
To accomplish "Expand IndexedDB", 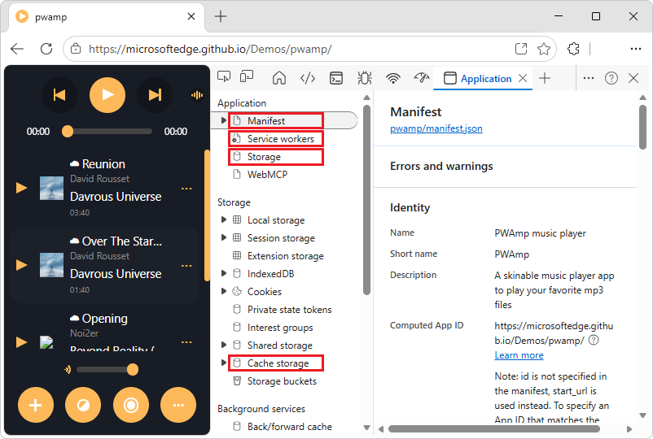I will point(224,273).
